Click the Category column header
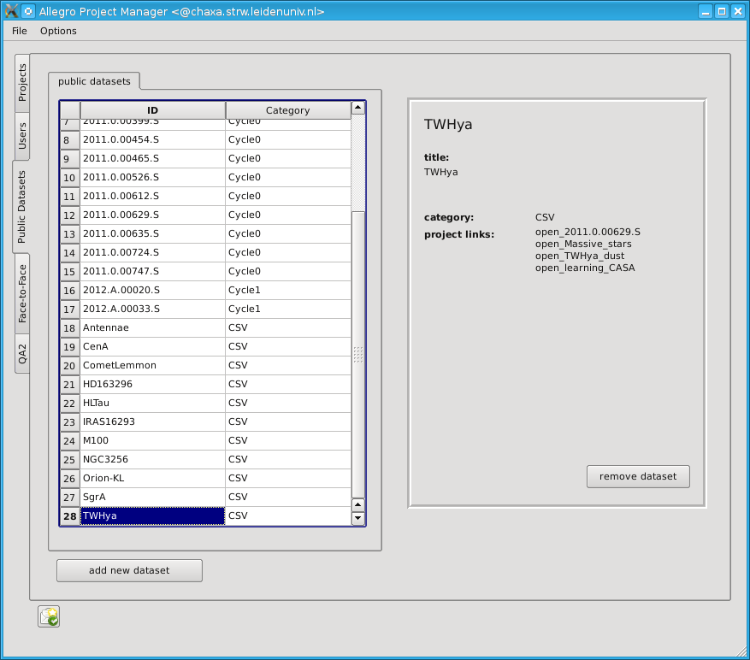The width and height of the screenshot is (750, 660). click(287, 110)
